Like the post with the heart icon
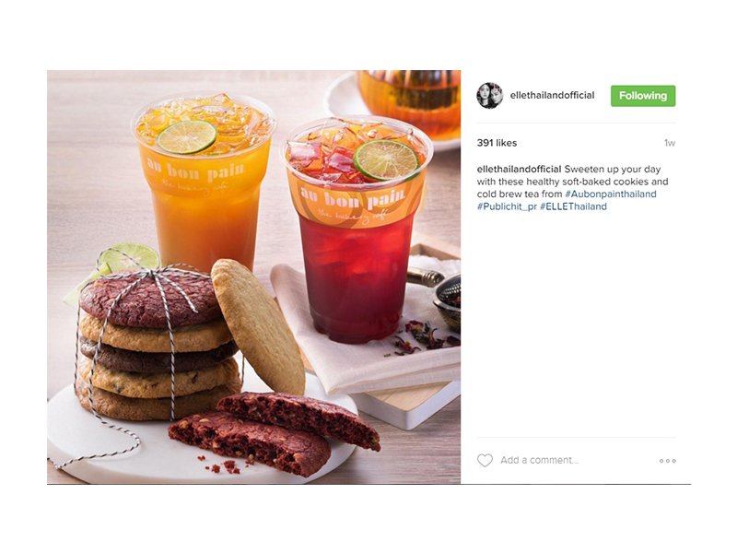Image resolution: width=737 pixels, height=553 pixels. [485, 460]
